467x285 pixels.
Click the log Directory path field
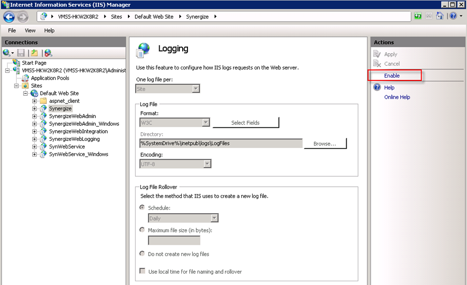[221, 143]
